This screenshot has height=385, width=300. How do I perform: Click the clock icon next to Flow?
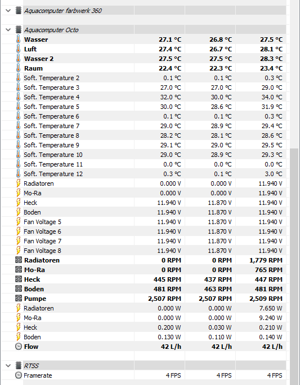[19, 347]
